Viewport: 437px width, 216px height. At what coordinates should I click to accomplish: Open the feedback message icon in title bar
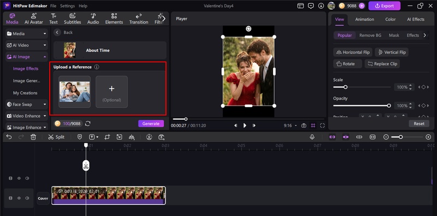point(310,5)
